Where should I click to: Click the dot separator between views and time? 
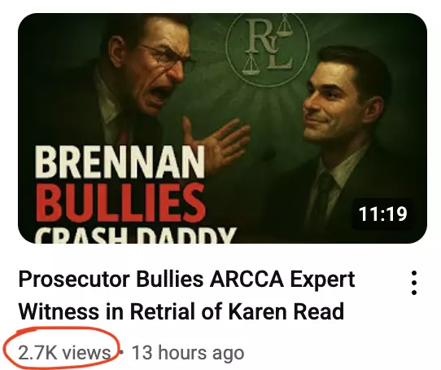point(121,352)
